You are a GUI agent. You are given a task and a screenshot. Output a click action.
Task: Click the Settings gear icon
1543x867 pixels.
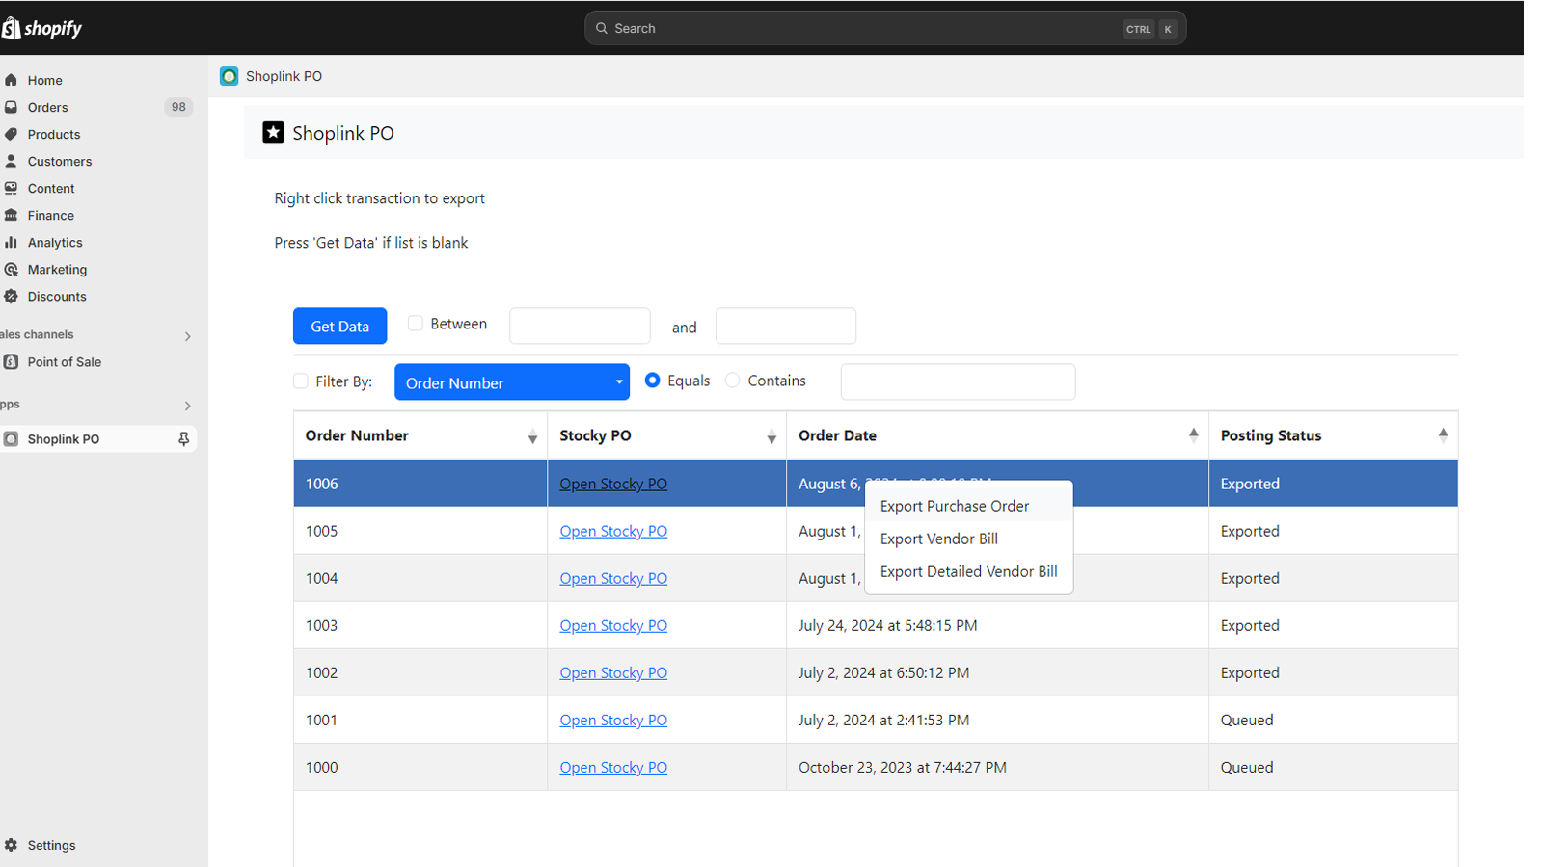point(12,845)
